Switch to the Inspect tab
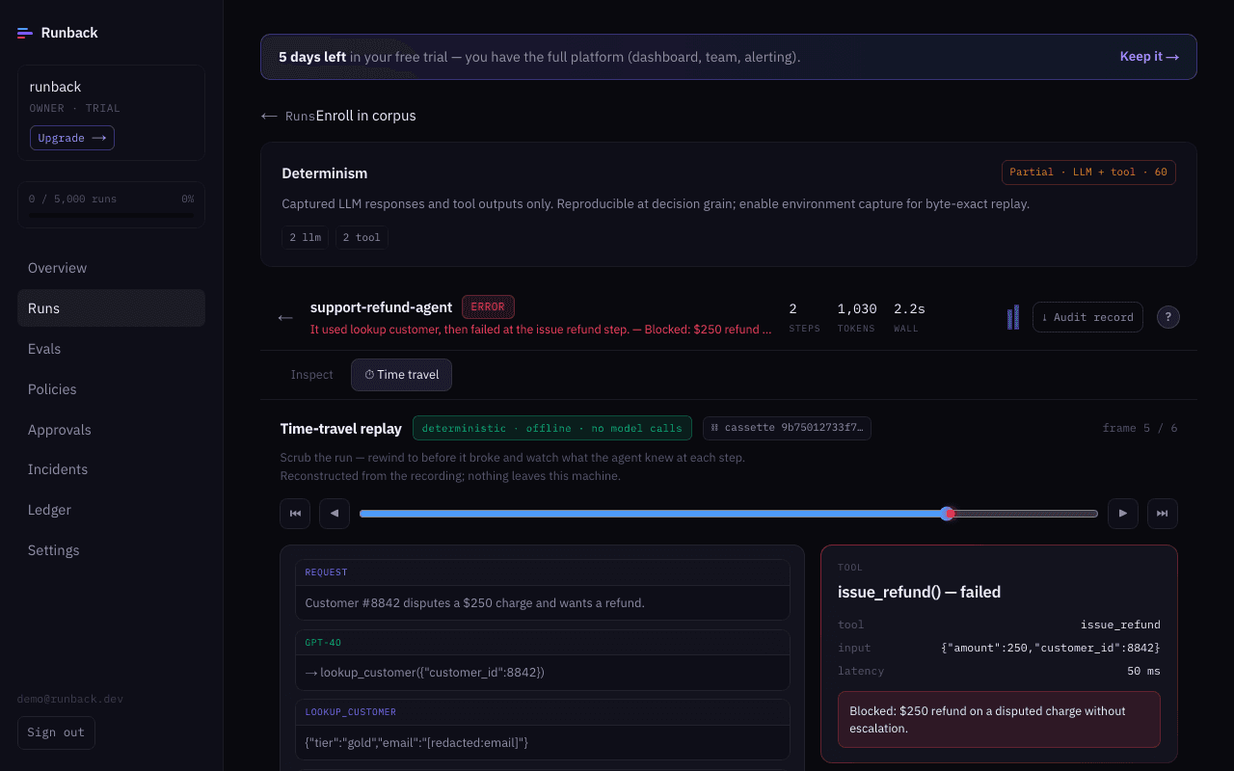The width and height of the screenshot is (1234, 771). click(x=312, y=375)
